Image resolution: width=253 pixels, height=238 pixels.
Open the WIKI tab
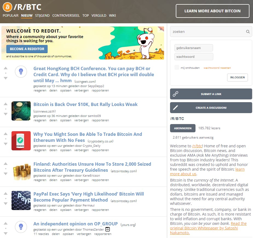(x=113, y=16)
